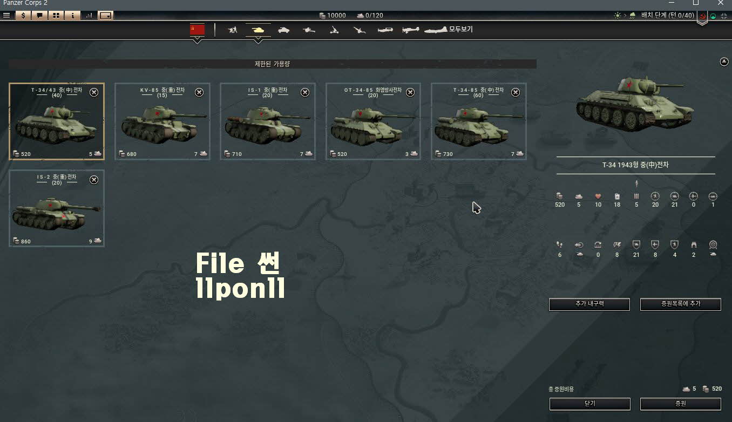Click the 추가 내구력 button
This screenshot has height=422, width=732.
[x=589, y=304]
